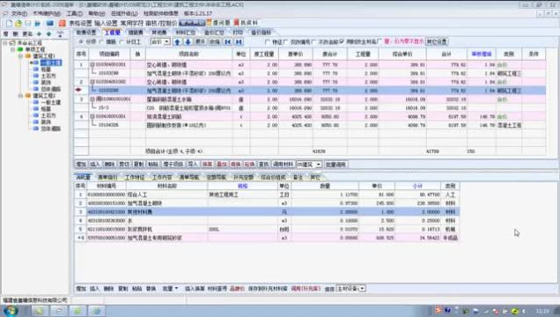Switch to the 工作内容 tab
Viewport: 560px width, 317px height.
click(162, 177)
